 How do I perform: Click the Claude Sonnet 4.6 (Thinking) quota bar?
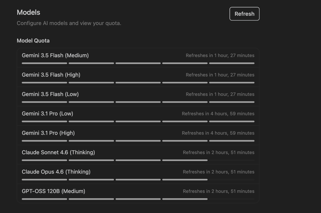pos(138,160)
